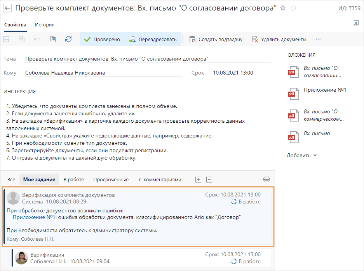The height and width of the screenshot is (271, 364).
Task: Click the print icon above the task feed
Action: click(x=266, y=179)
